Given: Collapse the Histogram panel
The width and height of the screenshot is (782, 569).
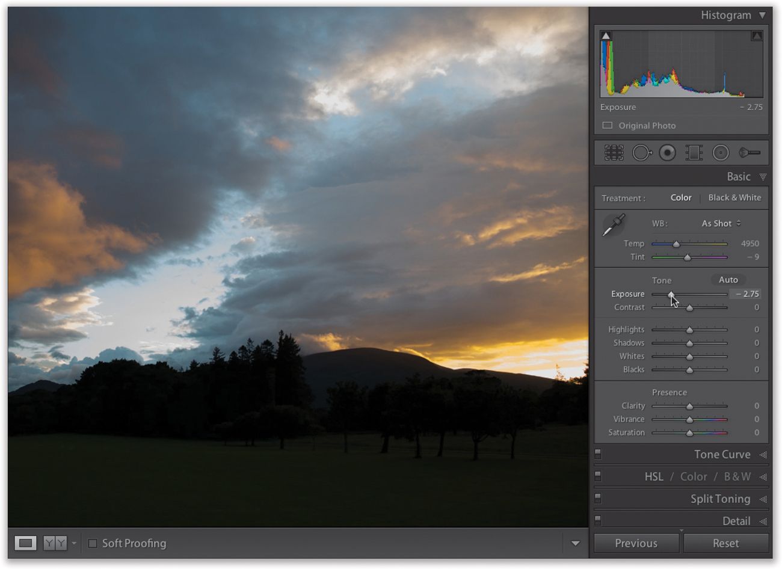Looking at the screenshot, I should click(762, 16).
